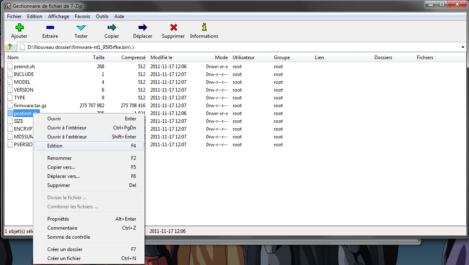The height and width of the screenshot is (265, 469).
Task: Open the Outils menu
Action: tap(102, 16)
